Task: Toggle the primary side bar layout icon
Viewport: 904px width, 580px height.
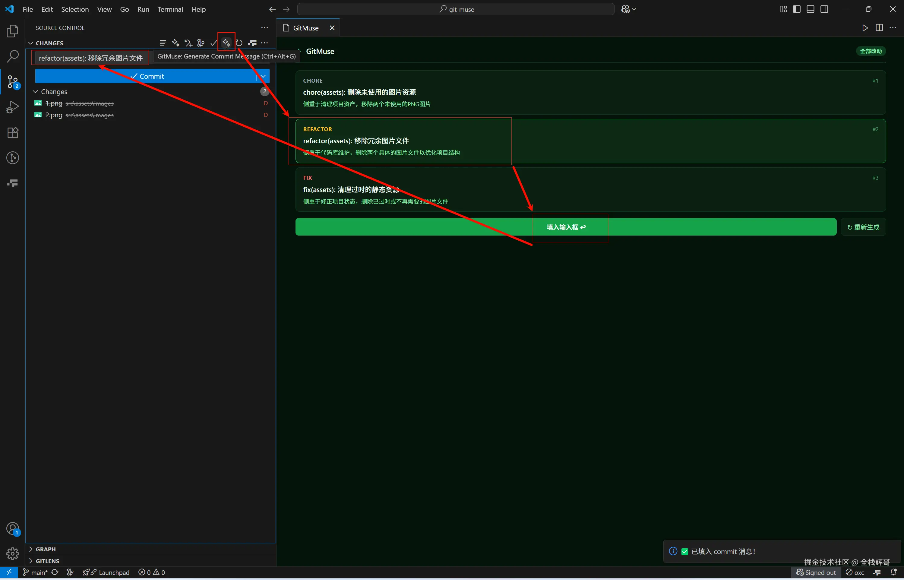Action: point(797,9)
